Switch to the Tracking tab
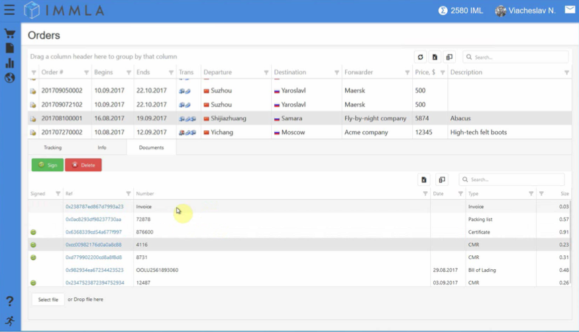The height and width of the screenshot is (332, 579). pyautogui.click(x=53, y=147)
